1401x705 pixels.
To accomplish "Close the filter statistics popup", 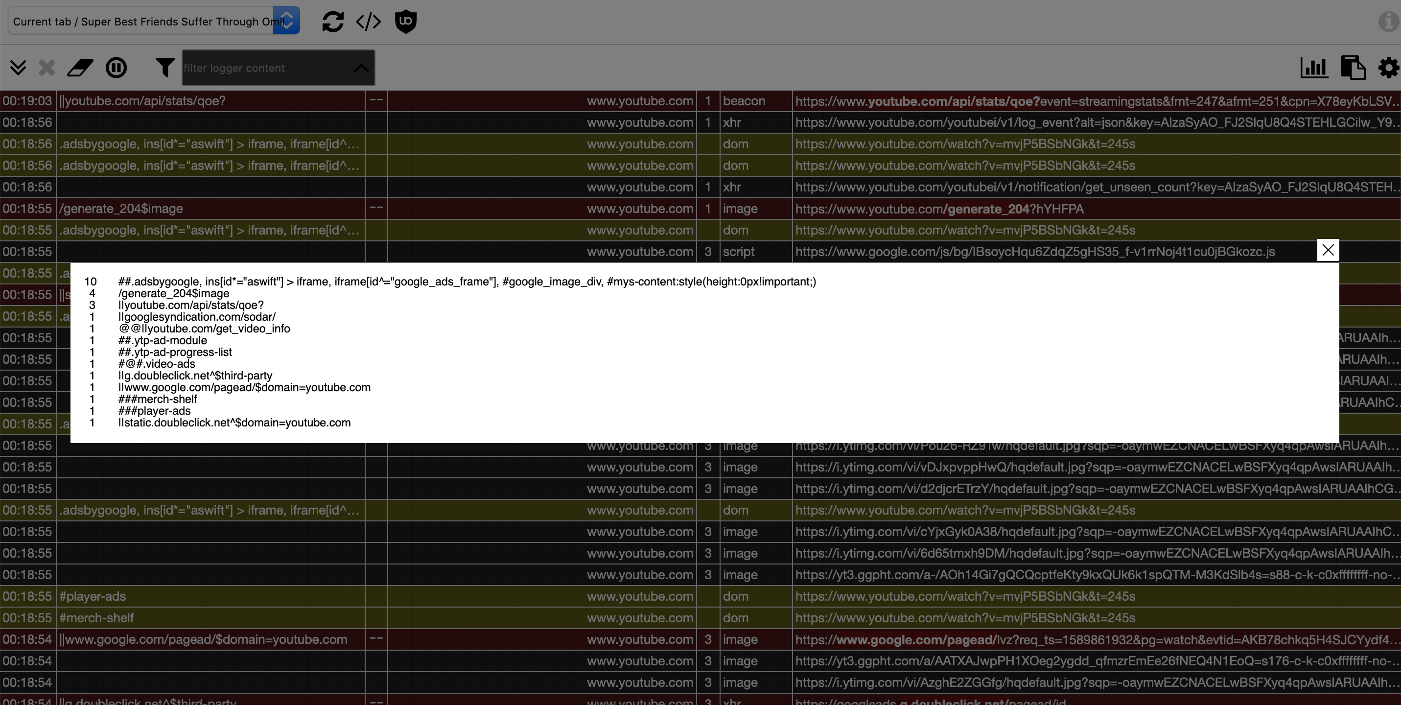I will click(x=1328, y=250).
